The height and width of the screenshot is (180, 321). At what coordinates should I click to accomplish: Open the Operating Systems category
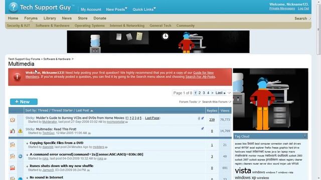pyautogui.click(x=89, y=25)
